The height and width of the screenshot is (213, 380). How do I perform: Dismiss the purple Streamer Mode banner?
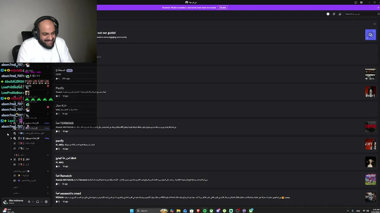coord(378,7)
